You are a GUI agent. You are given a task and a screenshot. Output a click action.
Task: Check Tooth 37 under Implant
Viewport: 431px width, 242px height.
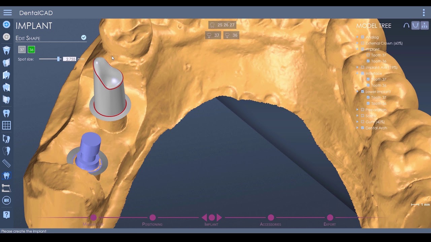coord(368,55)
